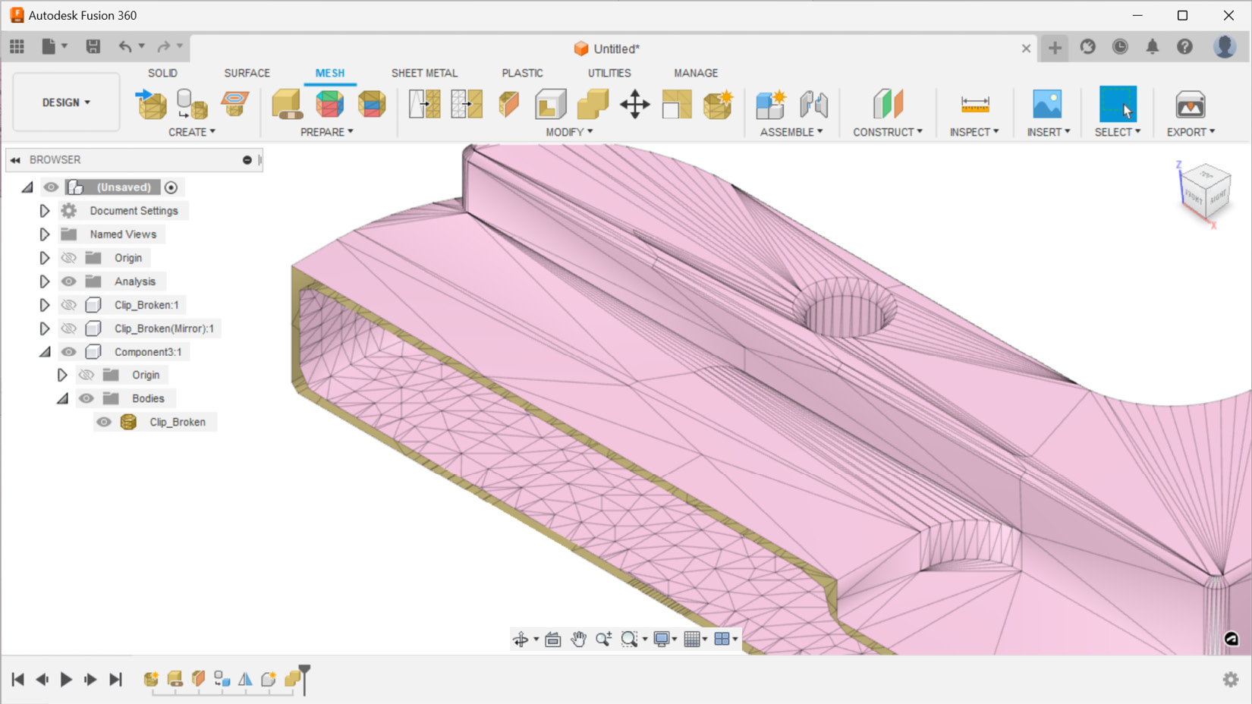Image resolution: width=1252 pixels, height=704 pixels.
Task: Play the timeline
Action: tap(66, 679)
